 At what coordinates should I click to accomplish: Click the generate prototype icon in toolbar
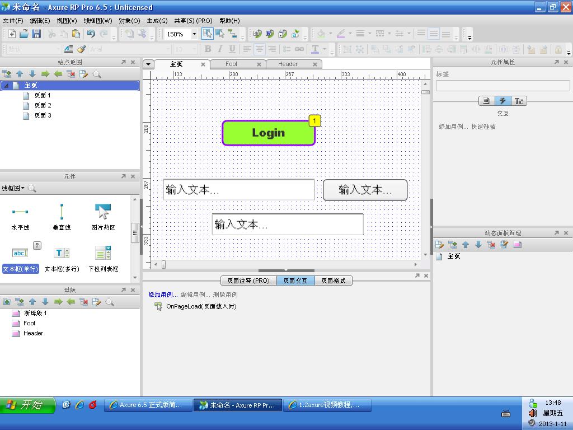257,34
